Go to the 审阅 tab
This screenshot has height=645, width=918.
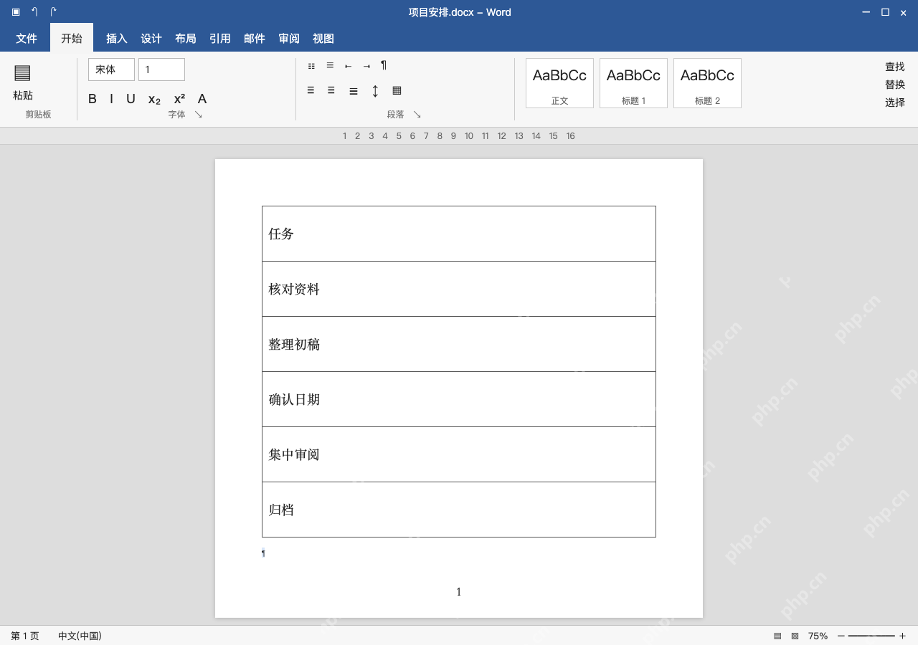coord(289,39)
